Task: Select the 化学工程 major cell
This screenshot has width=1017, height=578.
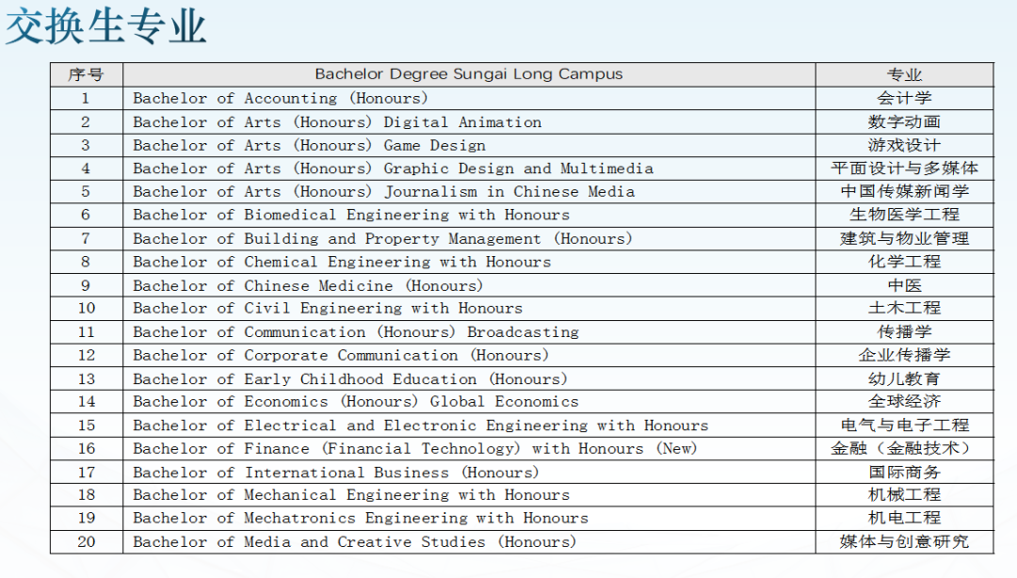Action: (x=904, y=262)
